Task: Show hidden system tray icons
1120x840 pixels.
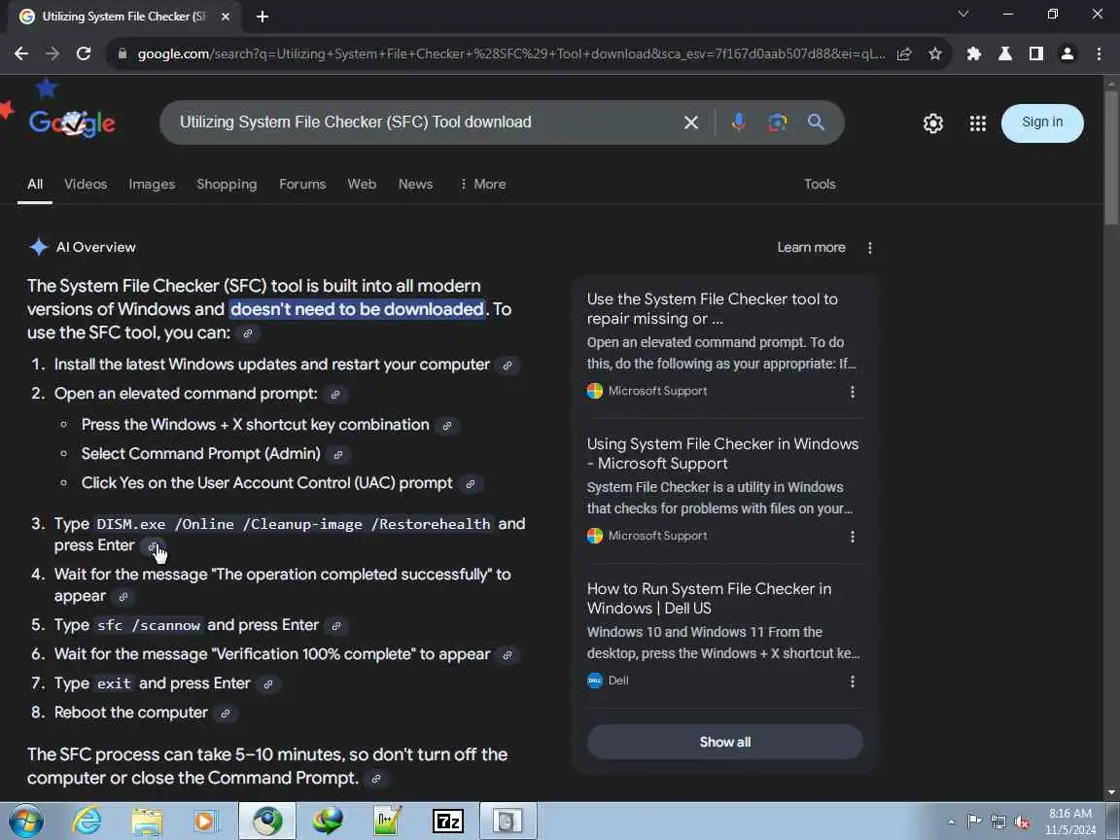Action: point(951,822)
